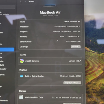Click the 'Serial number' row label
The image size is (104, 104).
(x=26, y=42)
